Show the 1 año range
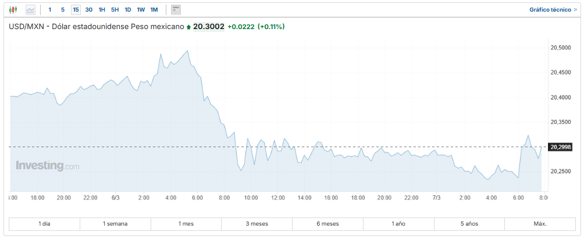This screenshot has height=239, width=584. [398, 224]
